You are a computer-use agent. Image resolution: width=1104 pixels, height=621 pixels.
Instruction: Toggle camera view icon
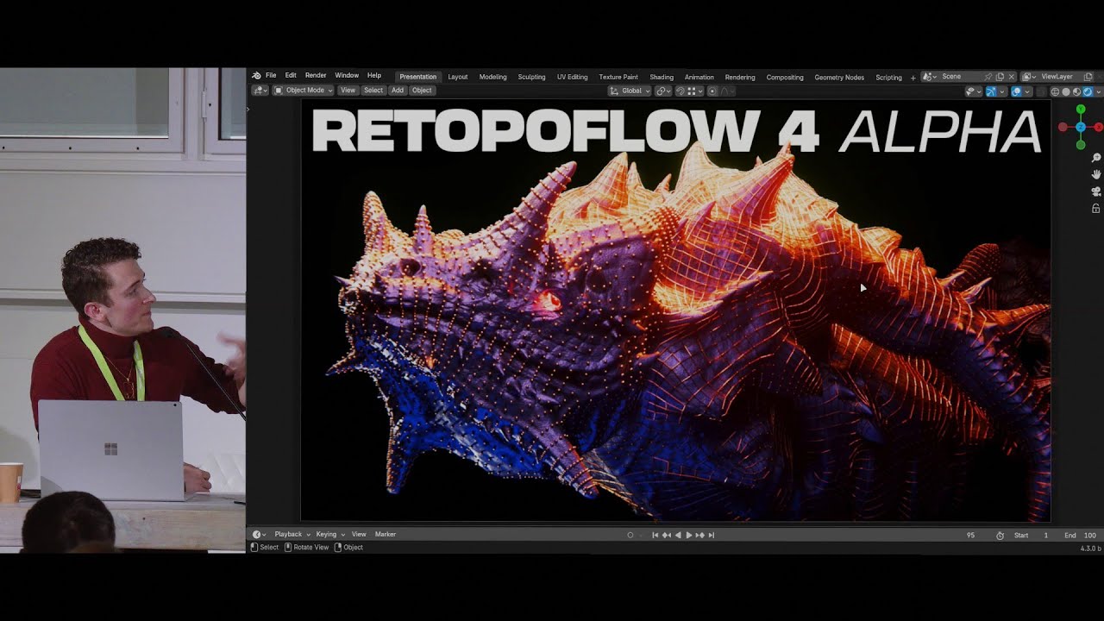click(1096, 191)
